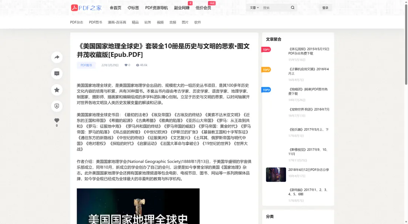Open the comment bubble icon

(57, 74)
